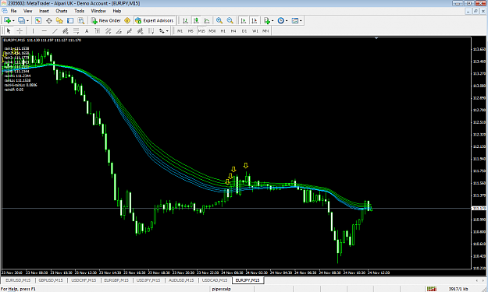Zoom out of the chart
This screenshot has height=292, width=488.
(230, 20)
